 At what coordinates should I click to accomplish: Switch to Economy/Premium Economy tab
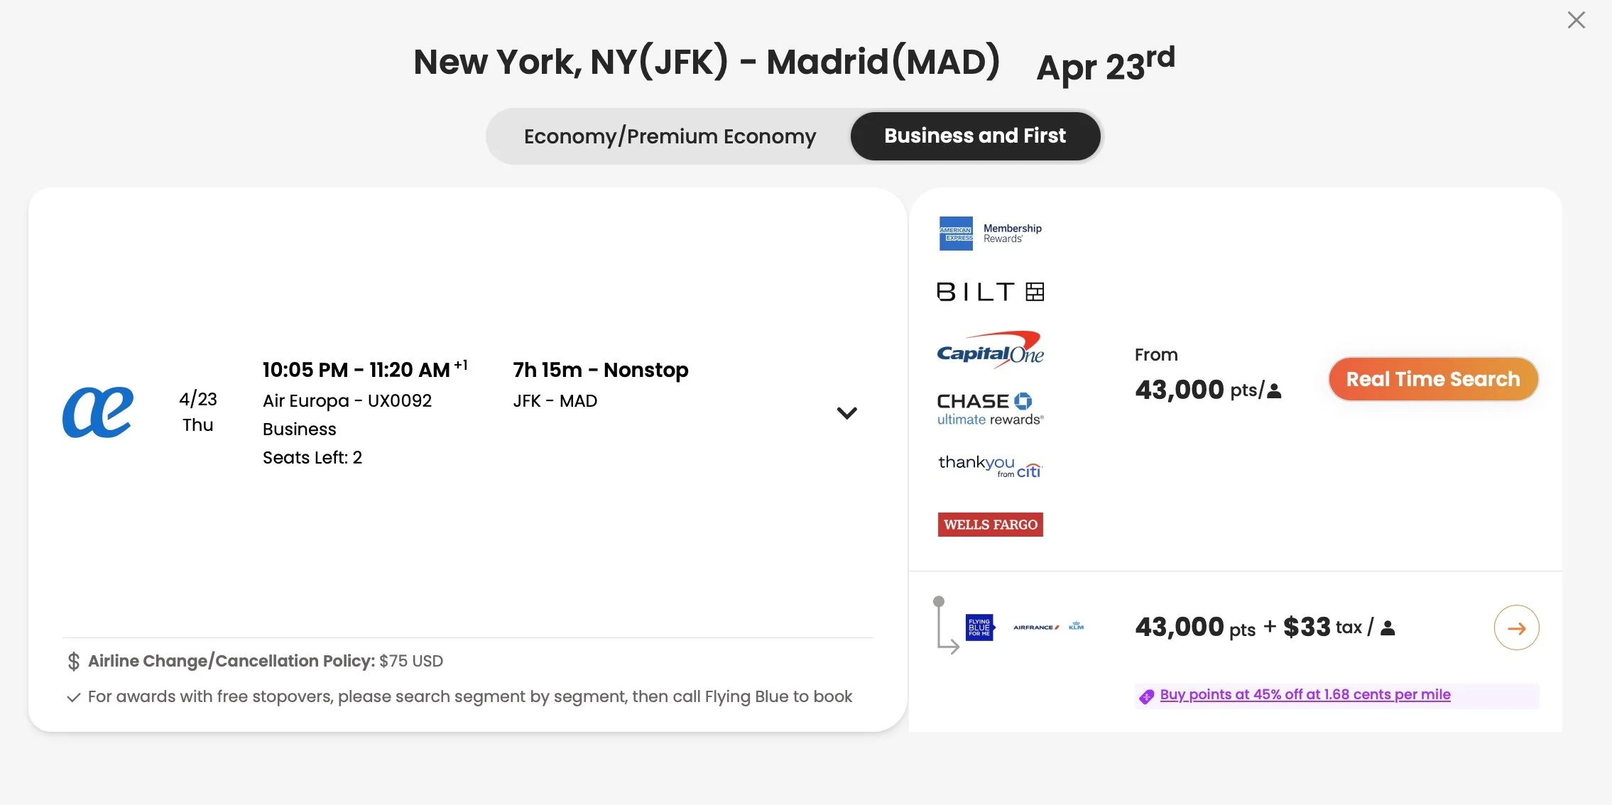670,136
